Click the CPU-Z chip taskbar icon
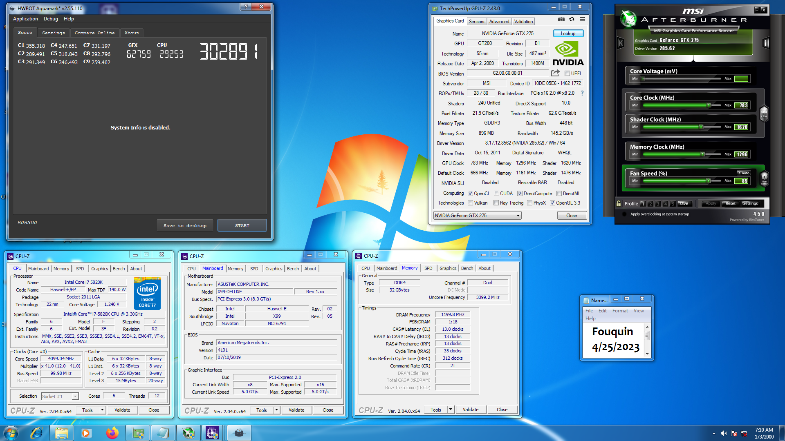The image size is (785, 441). 212,433
